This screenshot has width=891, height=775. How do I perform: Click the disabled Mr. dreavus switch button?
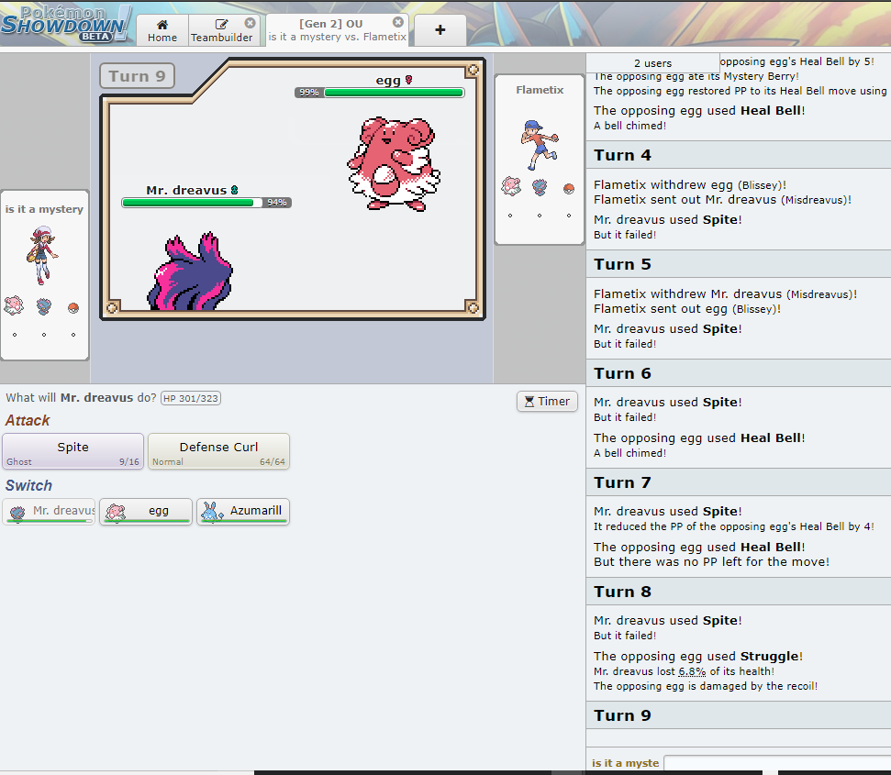49,512
